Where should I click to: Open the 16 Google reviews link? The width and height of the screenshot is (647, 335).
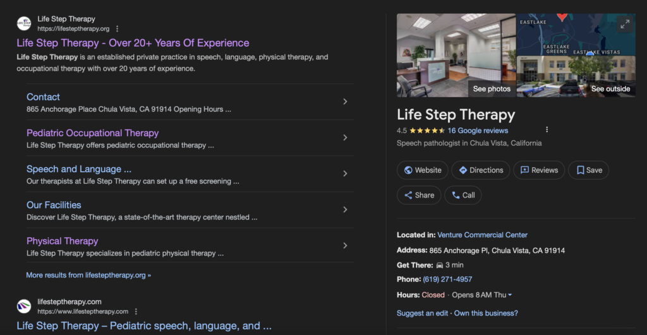[x=478, y=131]
